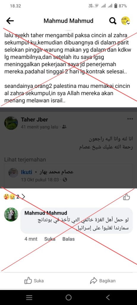
Task: Share the post using Bagikan
Action: tap(103, 281)
